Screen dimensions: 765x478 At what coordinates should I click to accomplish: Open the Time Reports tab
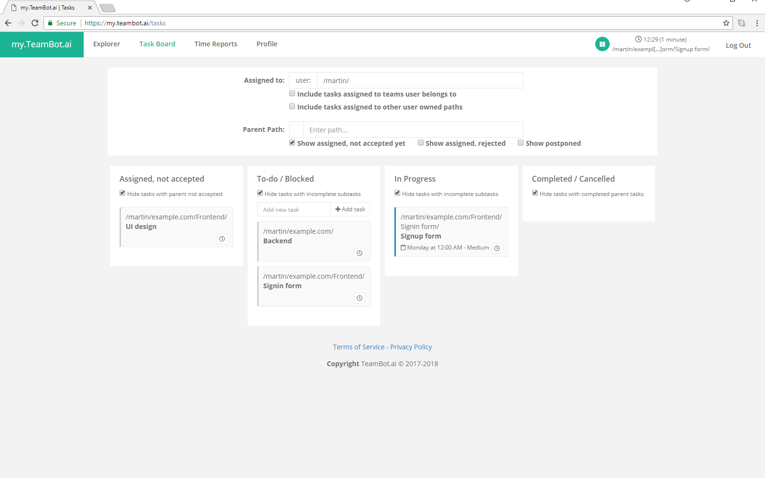(x=216, y=44)
